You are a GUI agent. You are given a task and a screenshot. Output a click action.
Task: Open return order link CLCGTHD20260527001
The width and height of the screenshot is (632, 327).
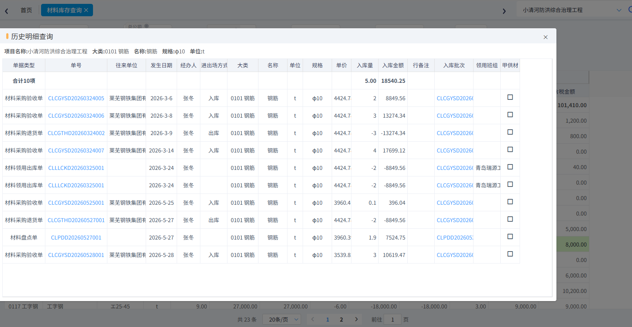tap(76, 220)
